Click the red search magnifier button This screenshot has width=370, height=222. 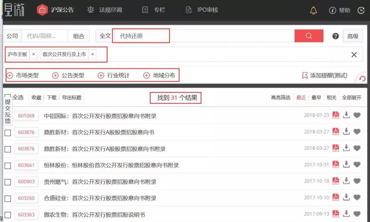[309, 36]
